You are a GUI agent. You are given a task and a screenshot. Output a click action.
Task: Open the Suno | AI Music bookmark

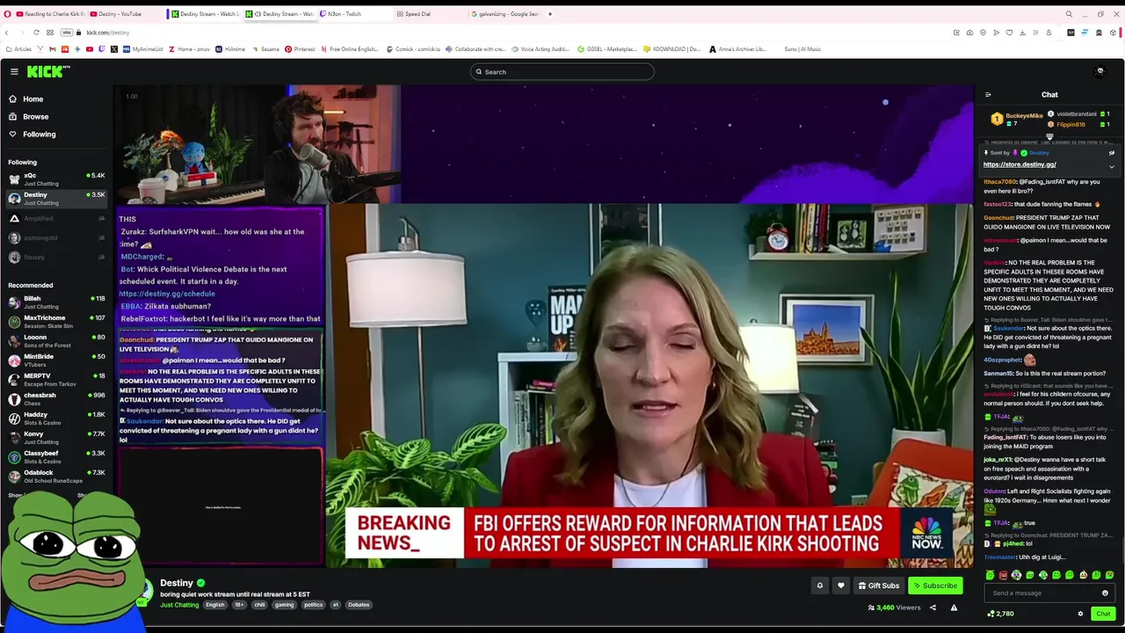tap(802, 49)
